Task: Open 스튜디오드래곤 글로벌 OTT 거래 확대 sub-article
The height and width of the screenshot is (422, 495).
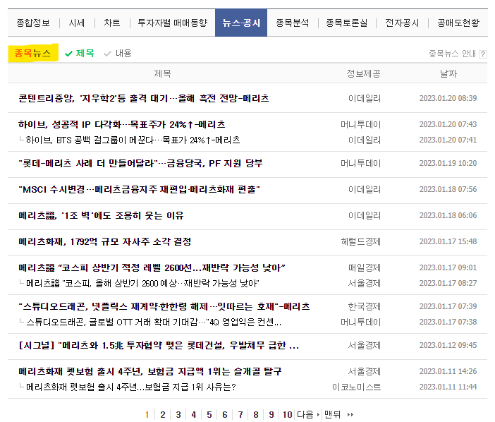Action: click(x=154, y=322)
